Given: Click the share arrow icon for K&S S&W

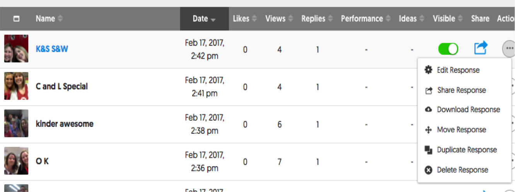Looking at the screenshot, I should (x=481, y=48).
